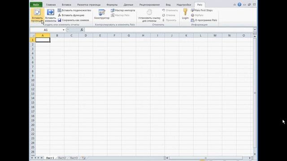This screenshot has width=287, height=161.
Task: Go to last sheet navigation arrow
Action: [x=42, y=158]
